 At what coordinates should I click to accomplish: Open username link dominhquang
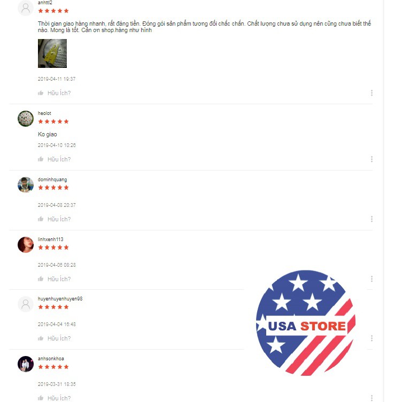coord(52,180)
